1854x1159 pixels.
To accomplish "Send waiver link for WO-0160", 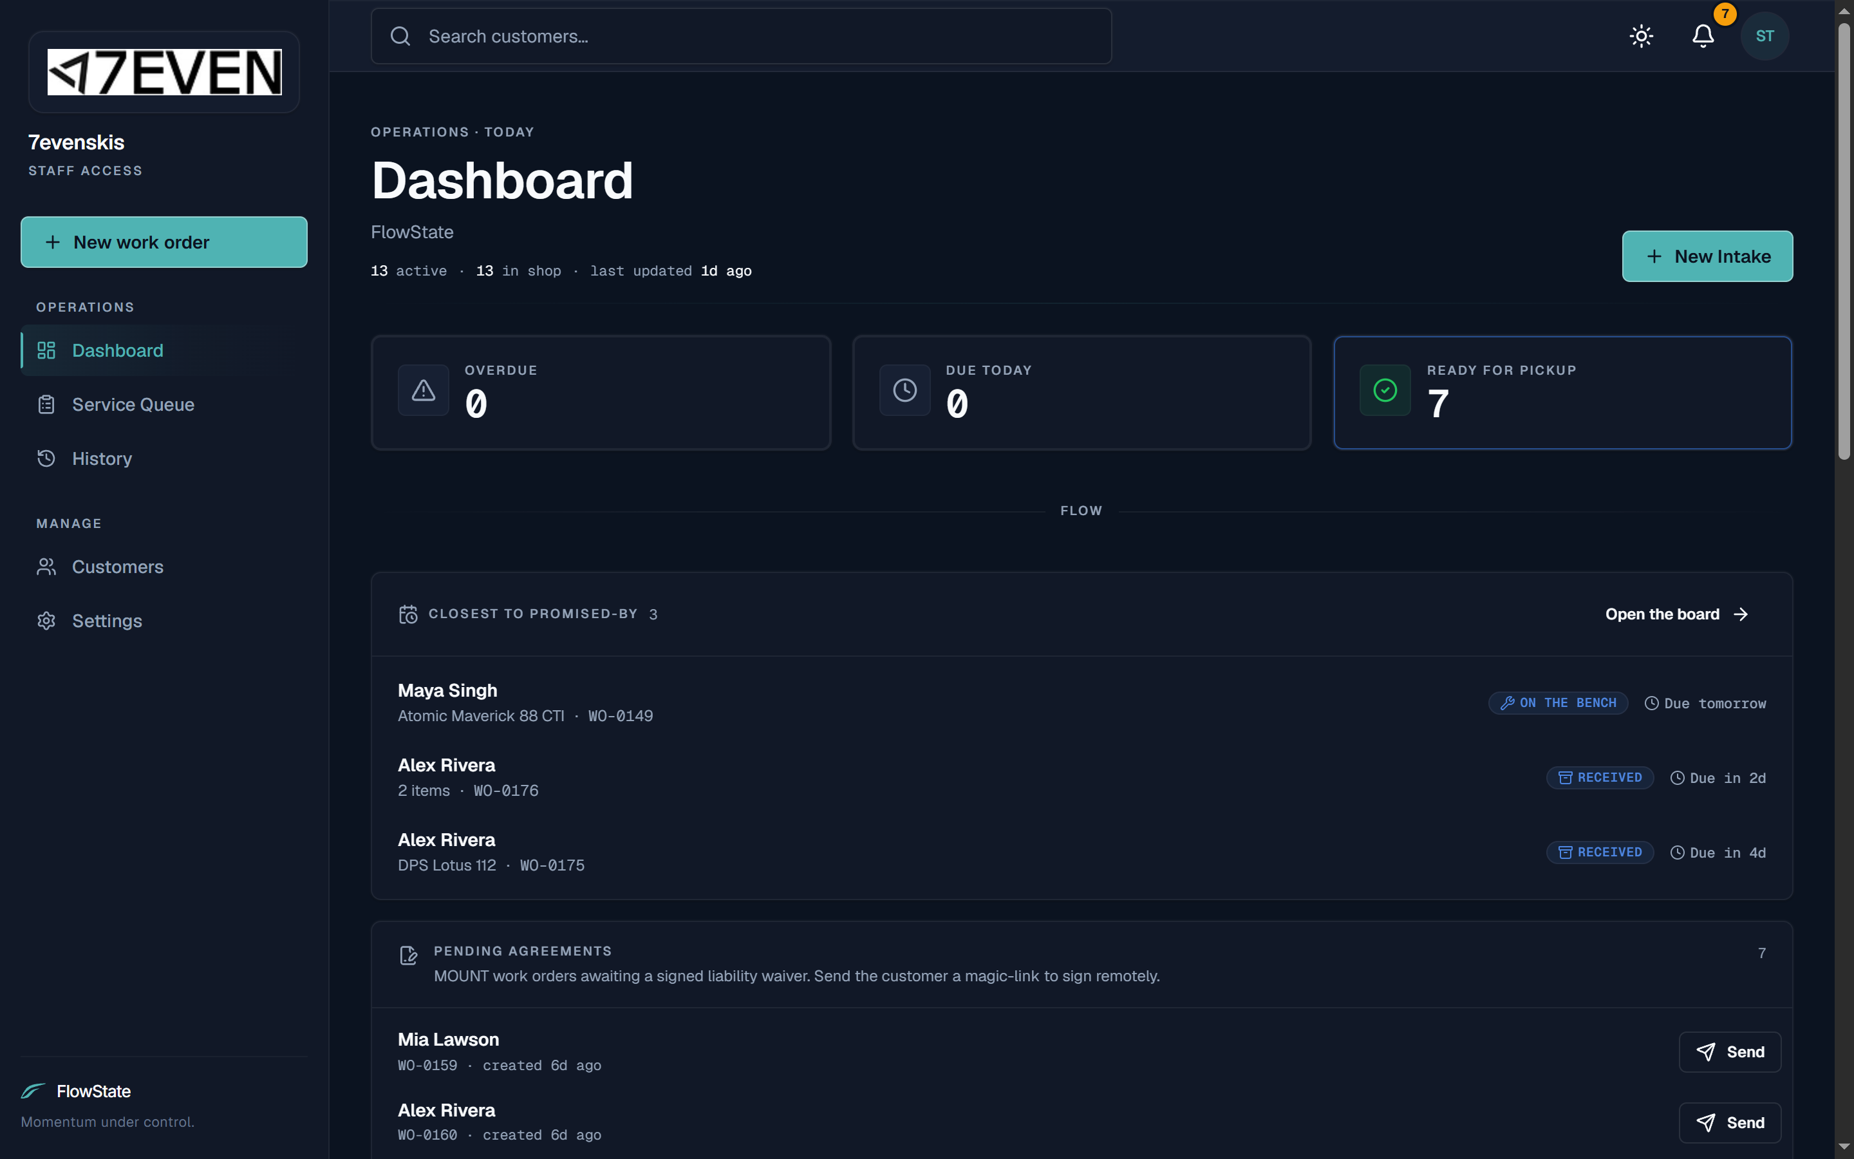I will (1730, 1122).
